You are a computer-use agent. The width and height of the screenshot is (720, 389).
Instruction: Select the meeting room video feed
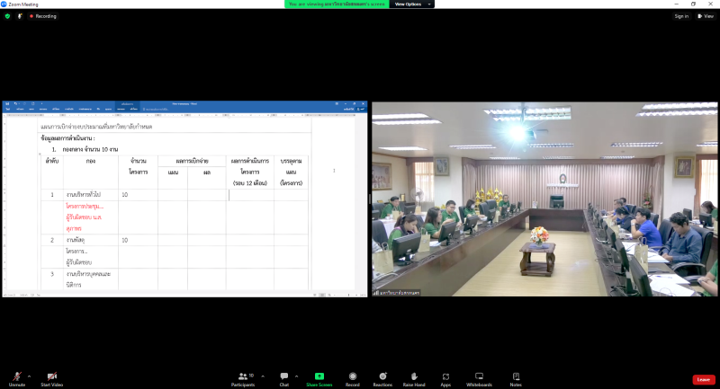[x=544, y=199]
